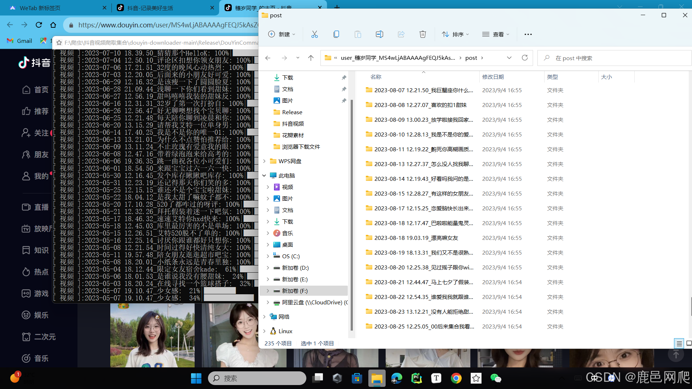Go up one folder level arrow

(x=311, y=58)
